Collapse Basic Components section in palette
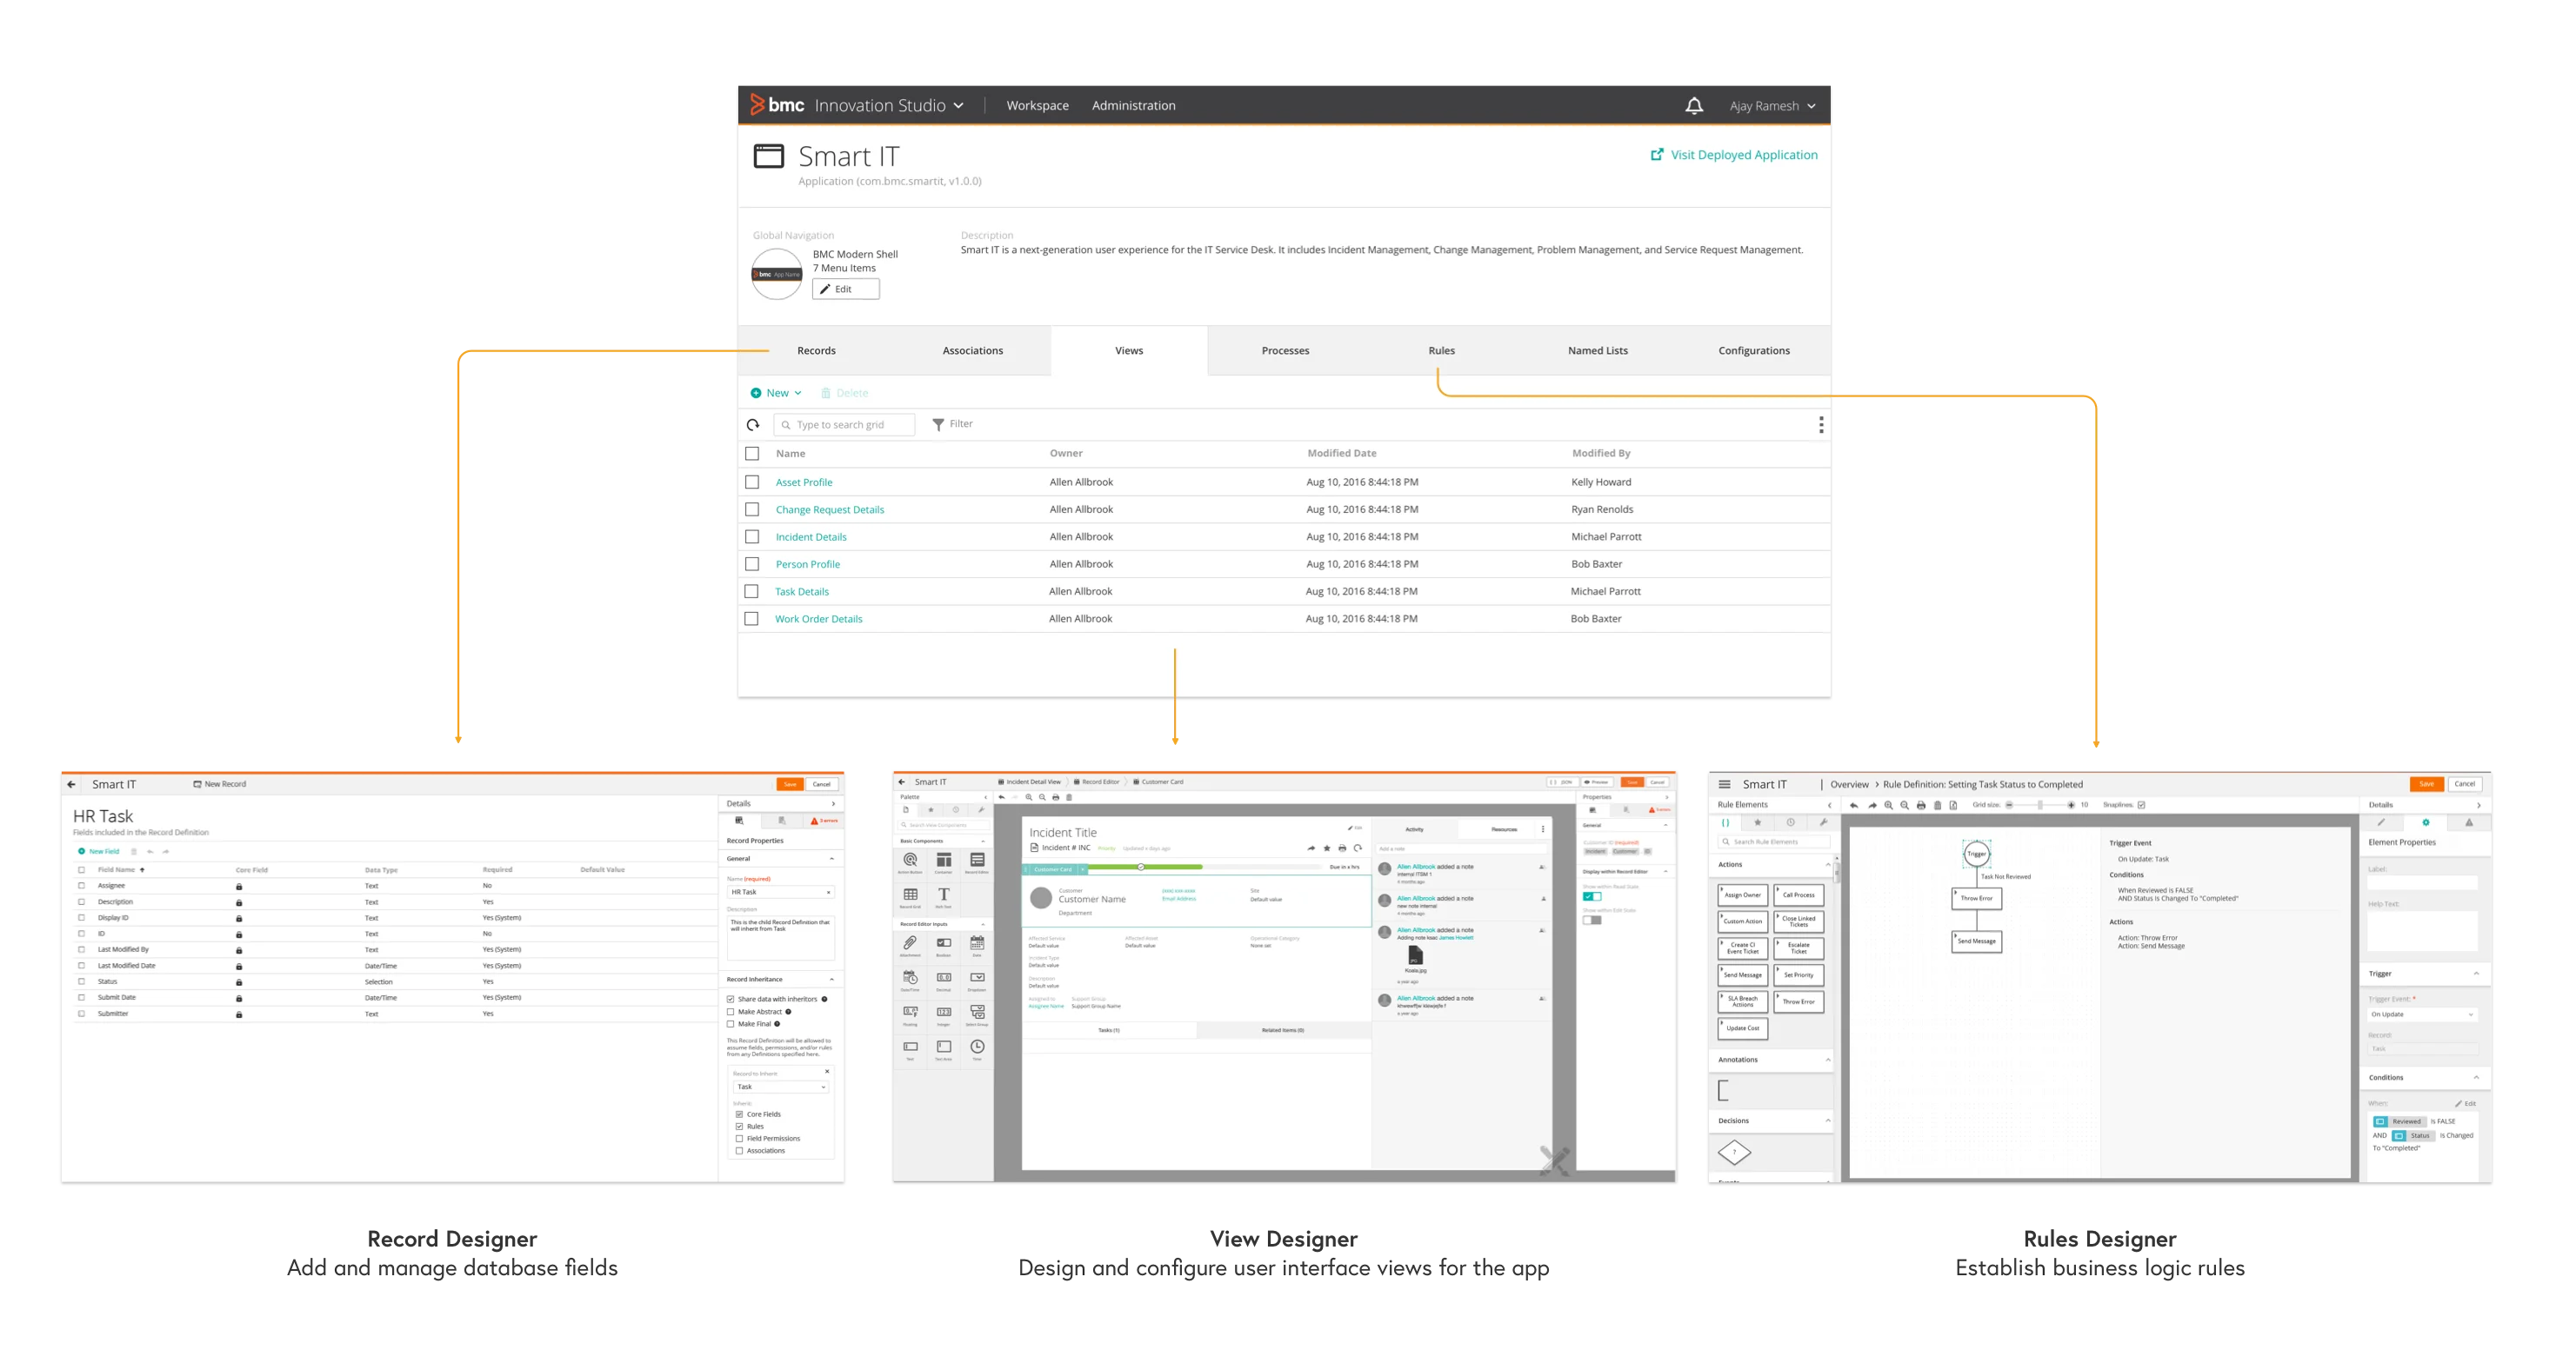The image size is (2576, 1350). (x=983, y=841)
